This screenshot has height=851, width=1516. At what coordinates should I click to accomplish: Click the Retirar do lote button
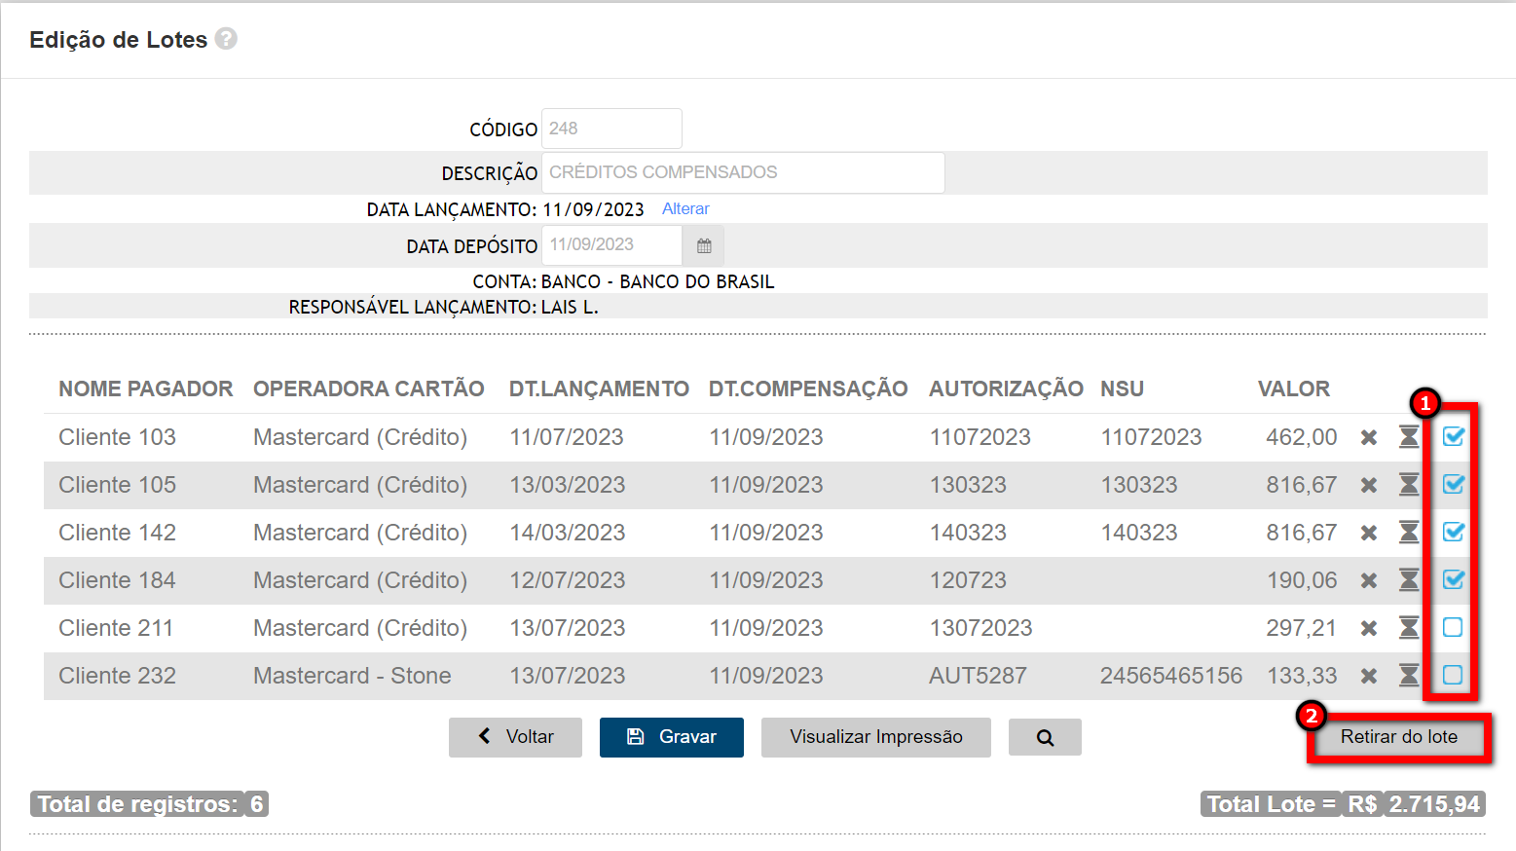(x=1398, y=737)
